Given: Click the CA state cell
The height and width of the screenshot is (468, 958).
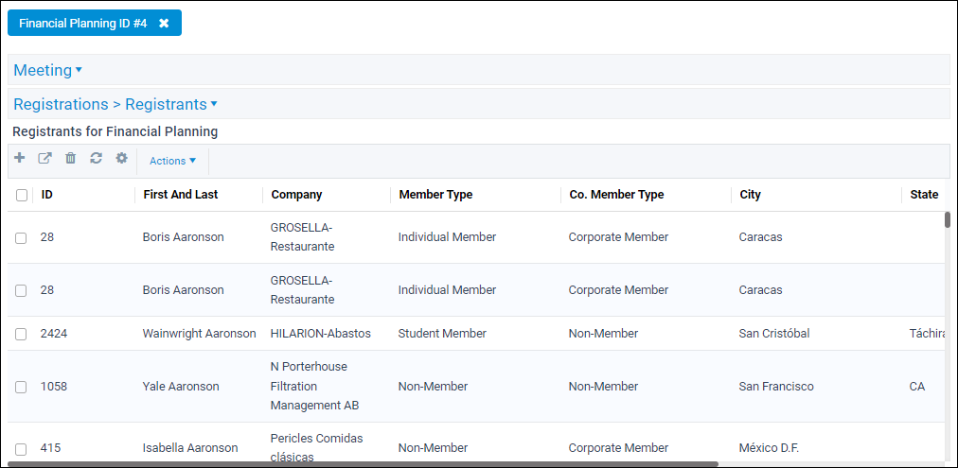Looking at the screenshot, I should click(x=916, y=387).
